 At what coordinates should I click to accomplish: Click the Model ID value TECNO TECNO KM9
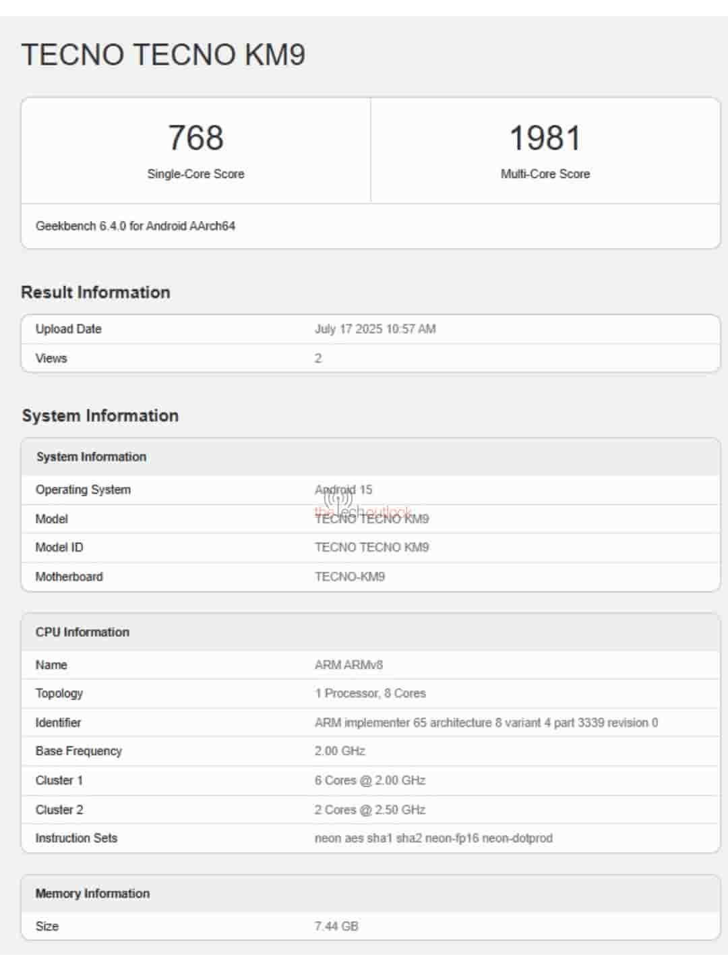coord(371,547)
